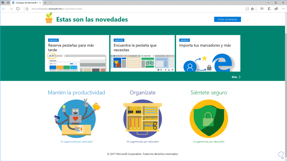The image size is (287, 161).
Task: Open Siéntete seguro heading link
Action: click(x=209, y=92)
